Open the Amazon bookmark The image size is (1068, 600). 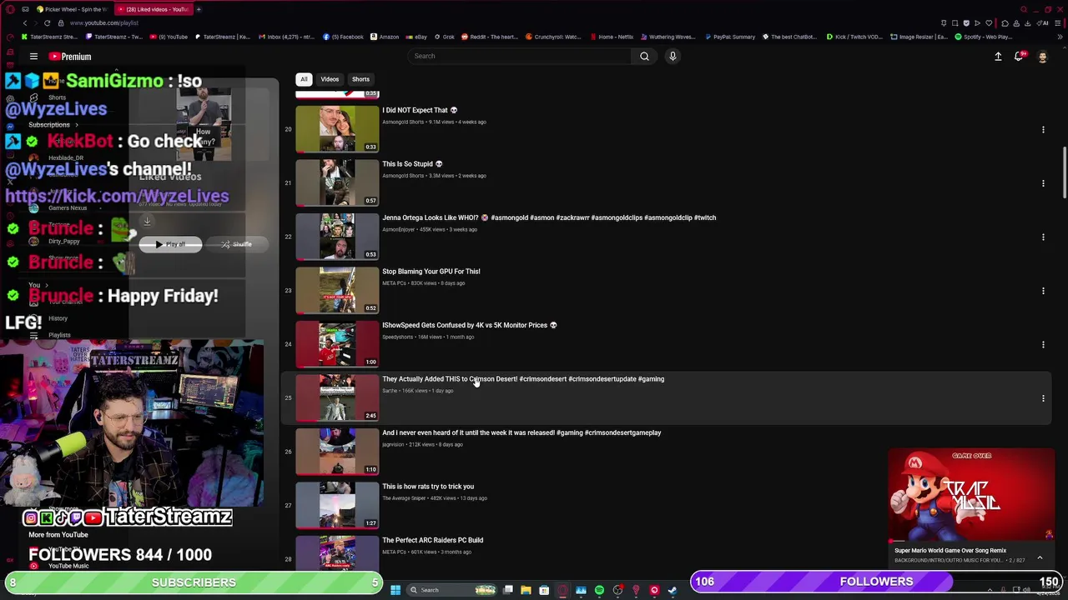click(384, 37)
